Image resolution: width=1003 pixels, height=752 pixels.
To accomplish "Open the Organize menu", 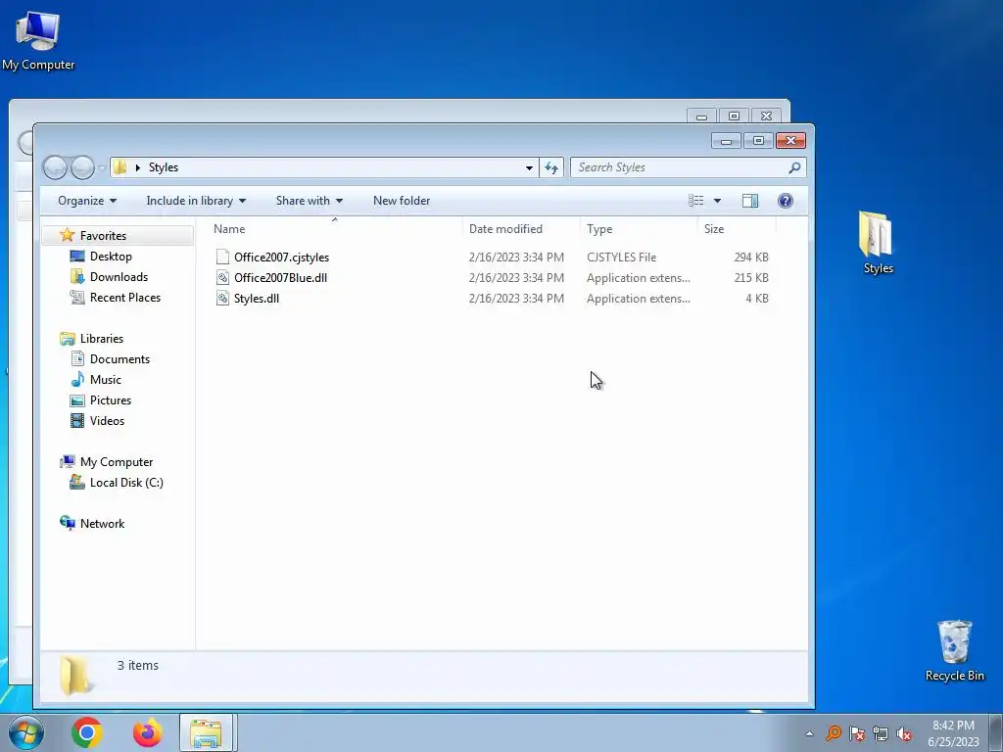I will click(x=87, y=201).
